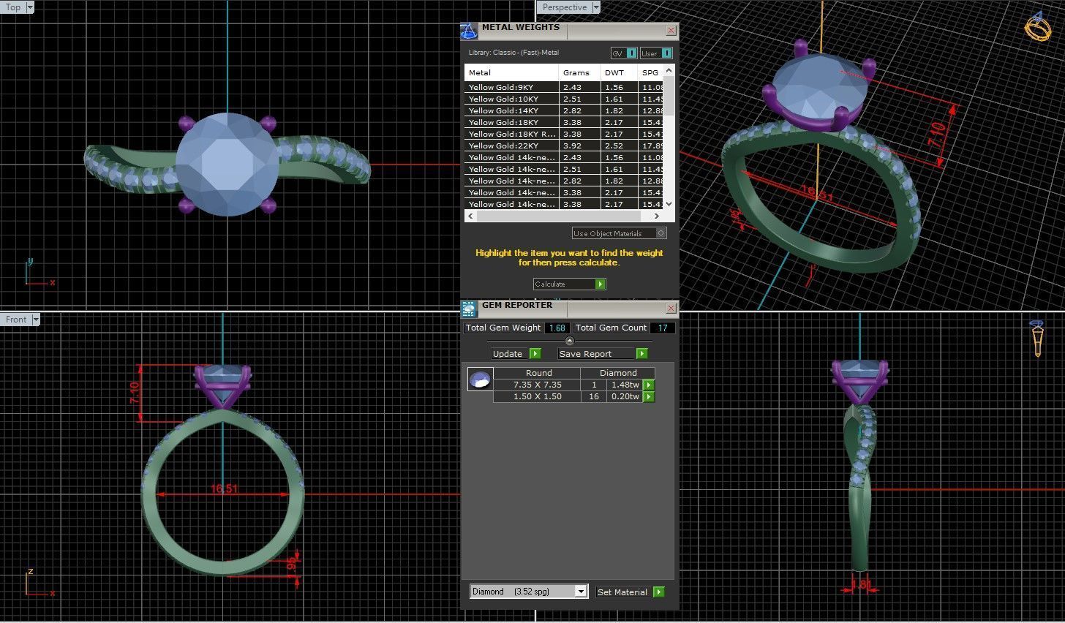Click the metal list scroll-right arrow
The width and height of the screenshot is (1065, 623).
(x=656, y=216)
